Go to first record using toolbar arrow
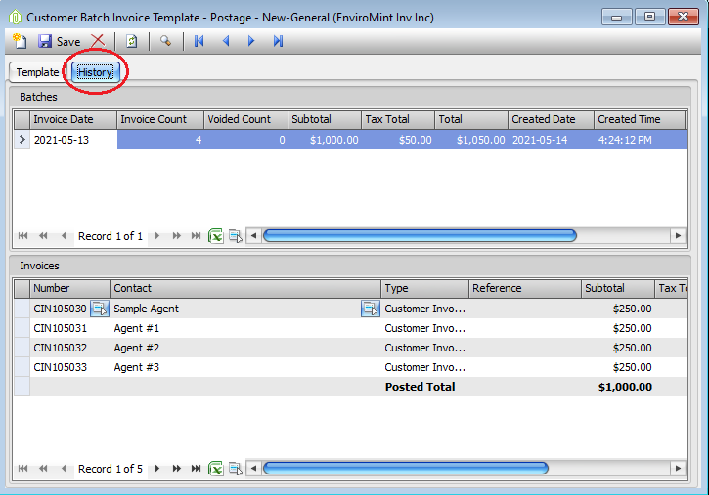709x495 pixels. (x=199, y=41)
